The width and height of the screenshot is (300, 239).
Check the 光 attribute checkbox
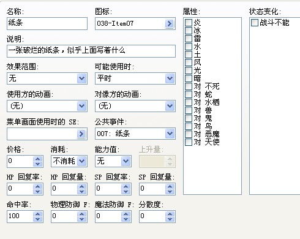[189, 70]
